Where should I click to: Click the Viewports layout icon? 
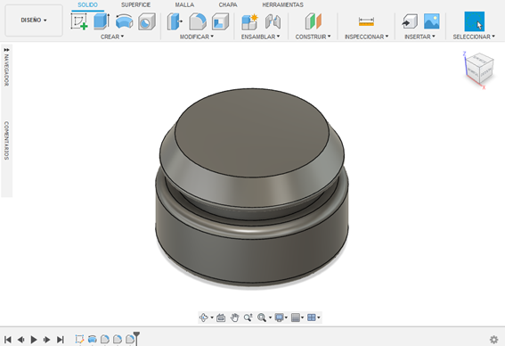point(312,317)
